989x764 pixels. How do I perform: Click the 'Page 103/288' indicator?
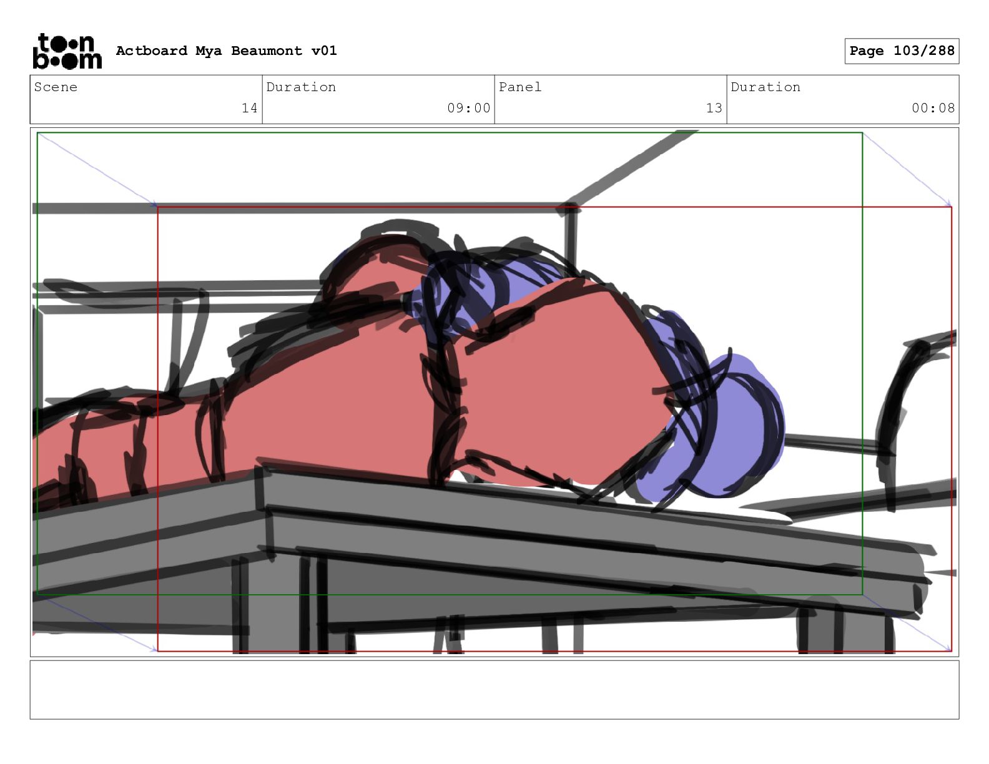click(x=902, y=51)
